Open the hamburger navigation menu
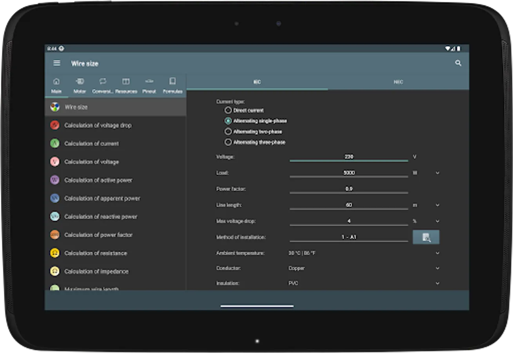The width and height of the screenshot is (513, 353). pos(57,63)
